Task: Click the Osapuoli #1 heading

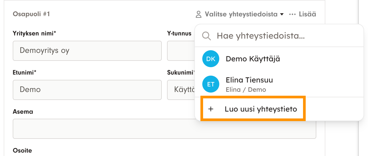Action: (x=31, y=14)
